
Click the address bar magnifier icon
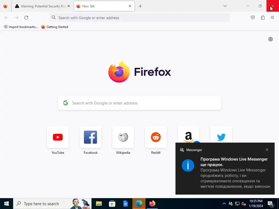[54, 17]
